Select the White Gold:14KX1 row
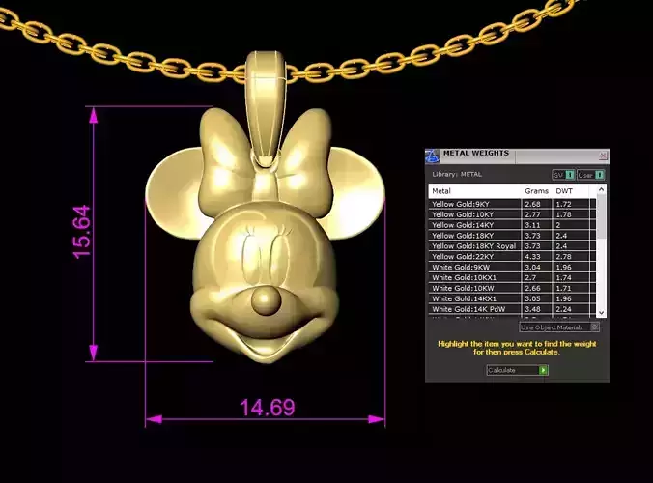The height and width of the screenshot is (483, 653). coord(512,298)
